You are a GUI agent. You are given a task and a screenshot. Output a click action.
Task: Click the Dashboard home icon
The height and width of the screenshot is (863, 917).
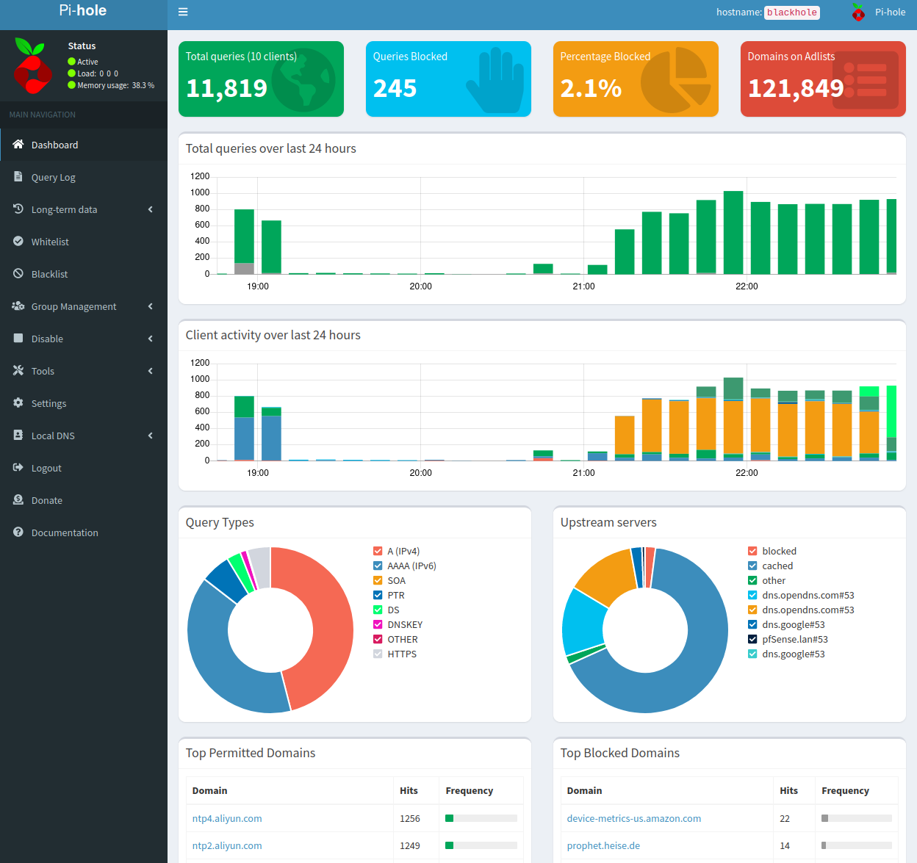point(18,145)
